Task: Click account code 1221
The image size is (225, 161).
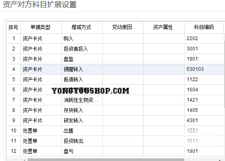Action: click(x=192, y=131)
